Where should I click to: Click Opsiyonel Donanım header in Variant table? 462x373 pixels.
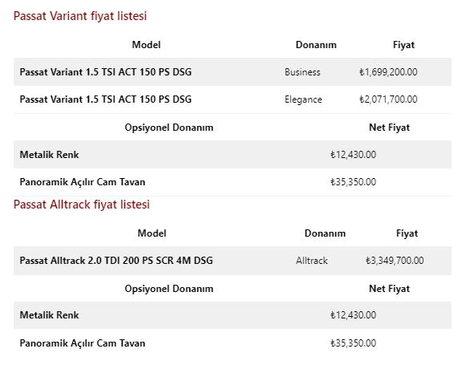pyautogui.click(x=168, y=128)
